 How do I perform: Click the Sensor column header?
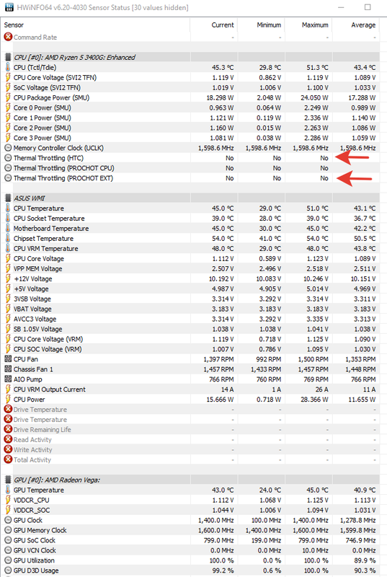point(14,25)
